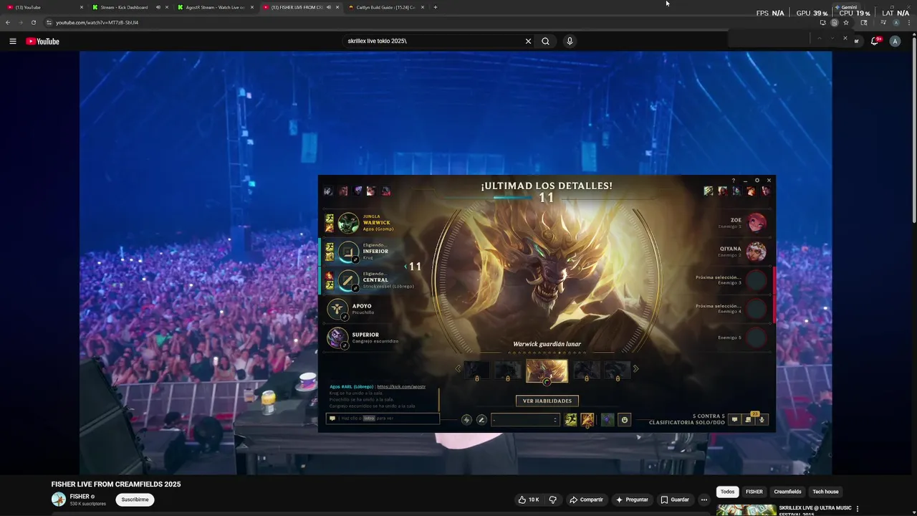Go back in browser history
917x516 pixels.
[8, 22]
